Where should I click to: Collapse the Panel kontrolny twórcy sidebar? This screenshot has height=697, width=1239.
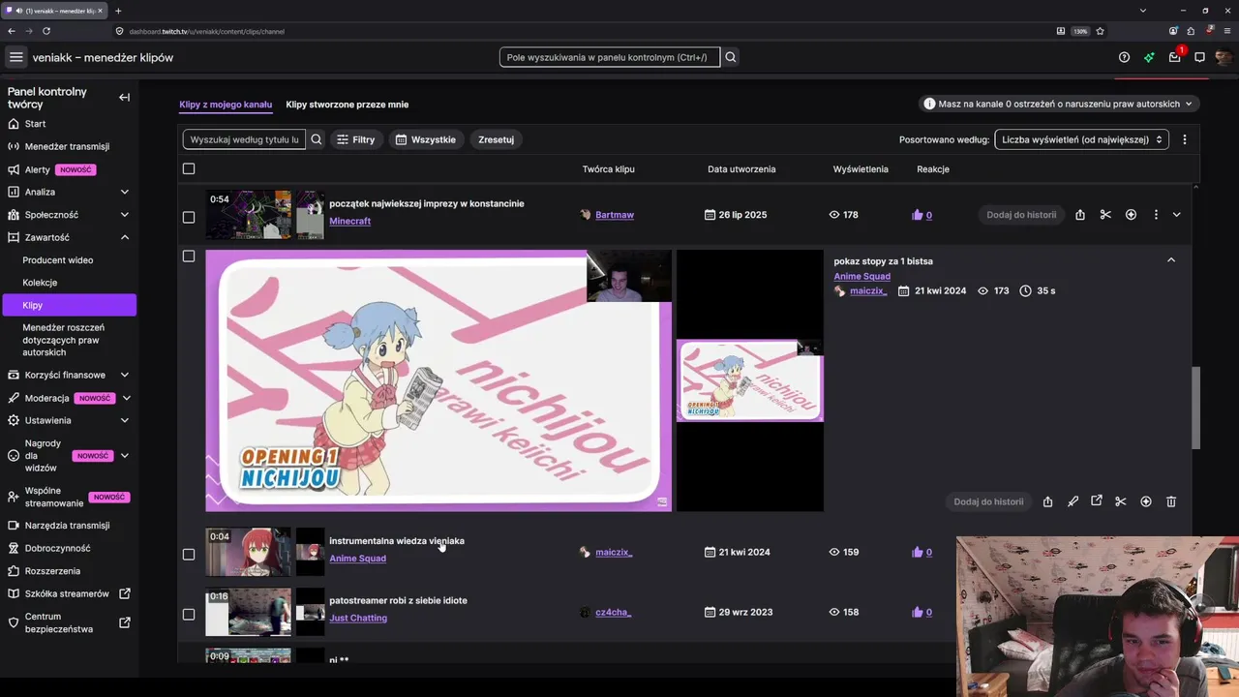point(124,97)
